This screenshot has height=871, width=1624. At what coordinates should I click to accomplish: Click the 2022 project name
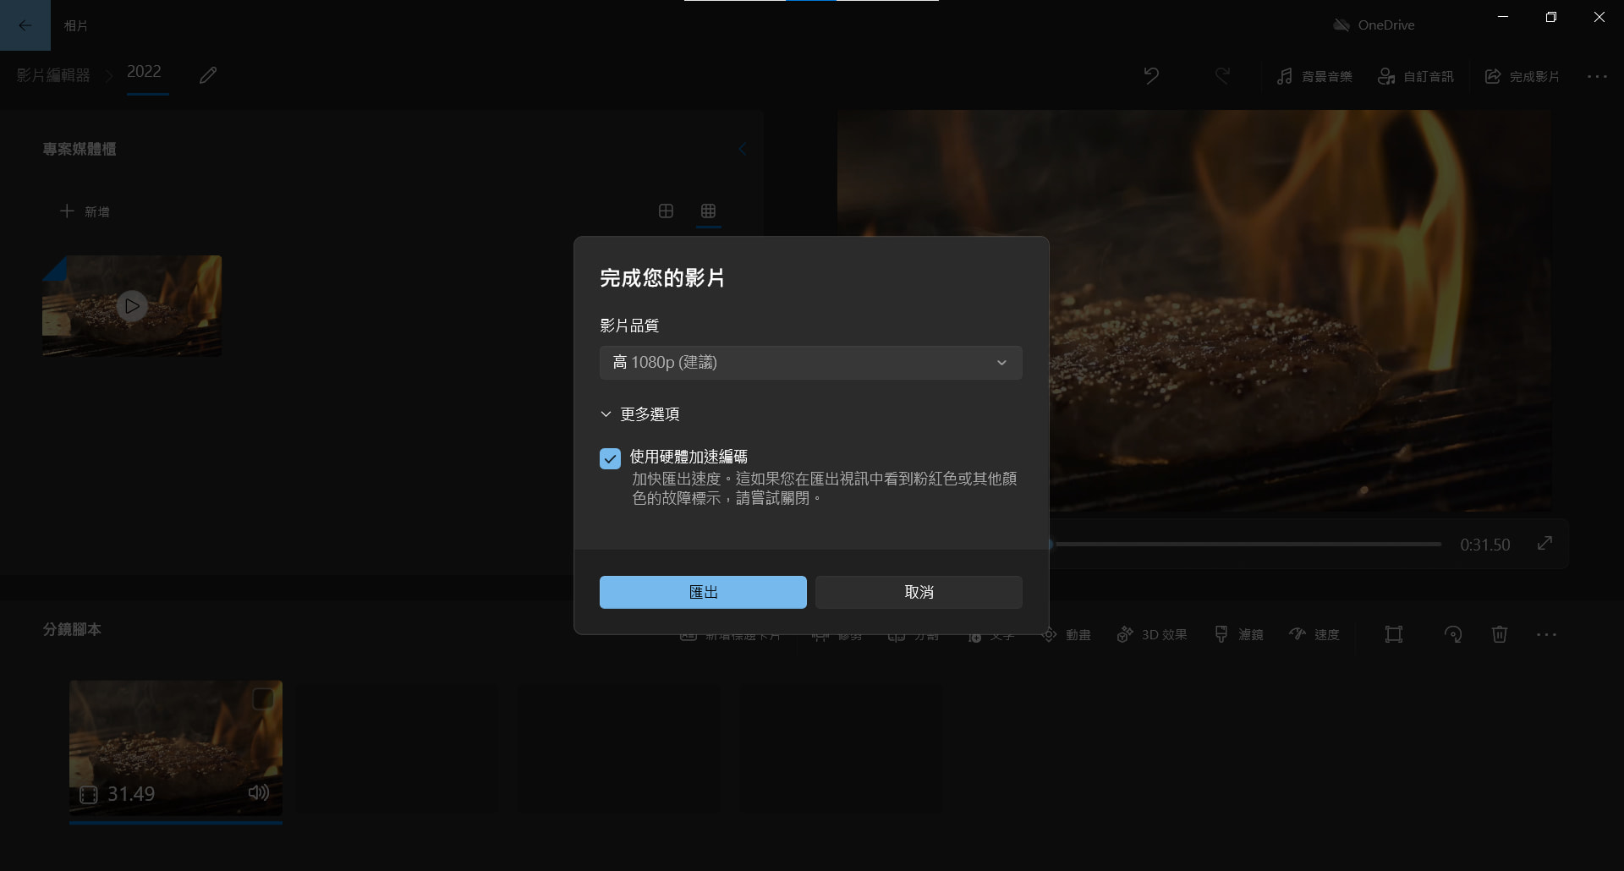click(x=144, y=72)
